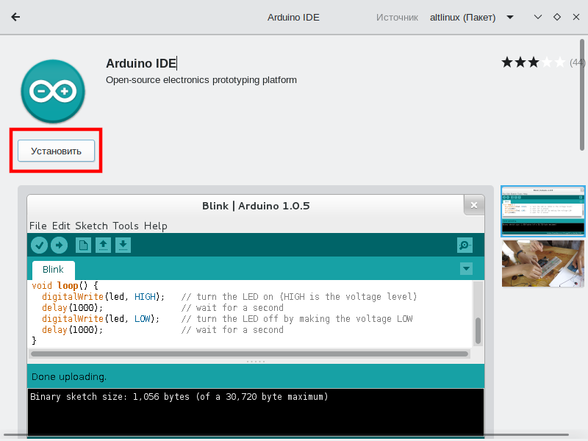The width and height of the screenshot is (588, 441).
Task: Click the Установить button
Action: [x=57, y=151]
